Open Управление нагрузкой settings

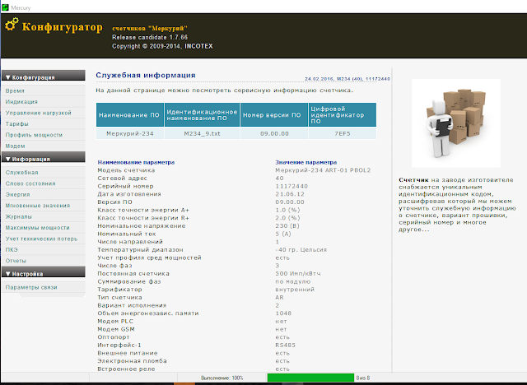pyautogui.click(x=44, y=113)
